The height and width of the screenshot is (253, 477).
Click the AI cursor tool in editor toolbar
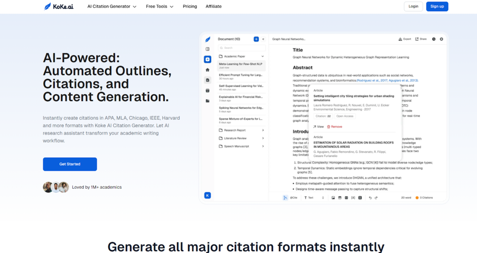285,198
